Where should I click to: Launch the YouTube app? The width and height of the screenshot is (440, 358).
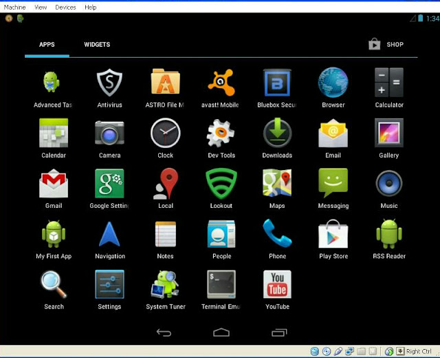(x=277, y=290)
